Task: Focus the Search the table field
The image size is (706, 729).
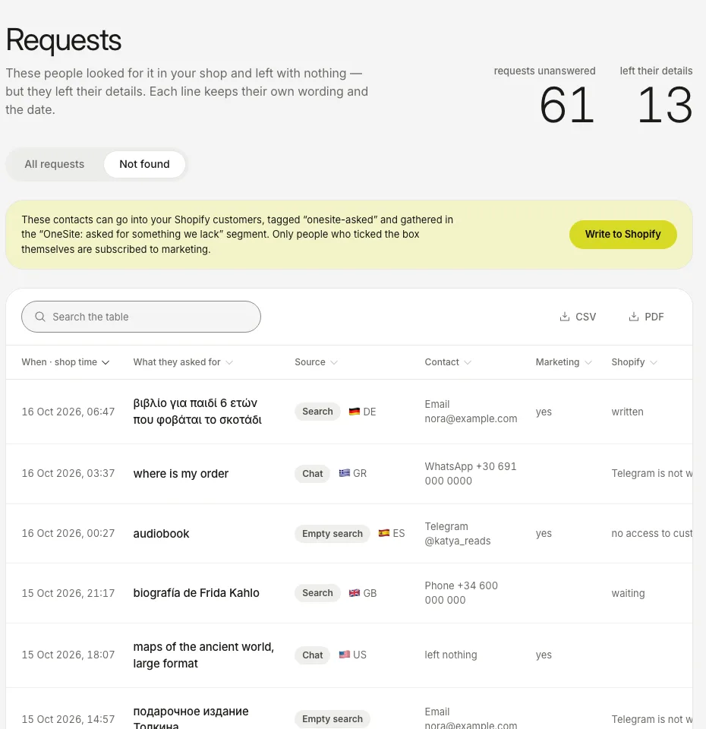Action: [x=141, y=317]
